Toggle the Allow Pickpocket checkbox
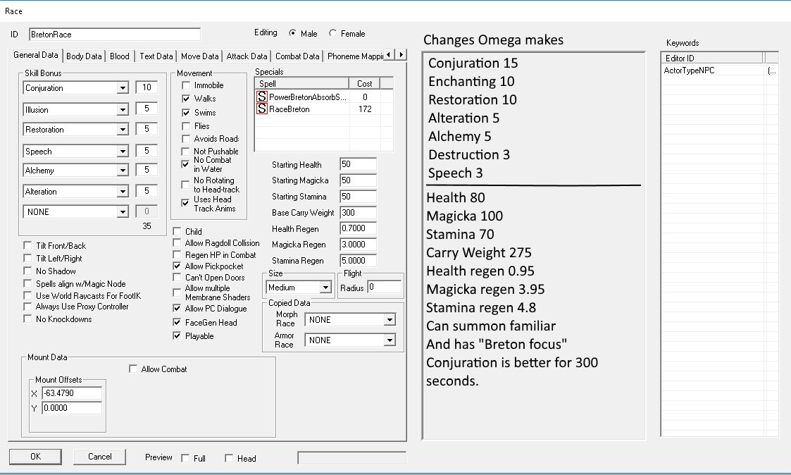 (x=177, y=266)
